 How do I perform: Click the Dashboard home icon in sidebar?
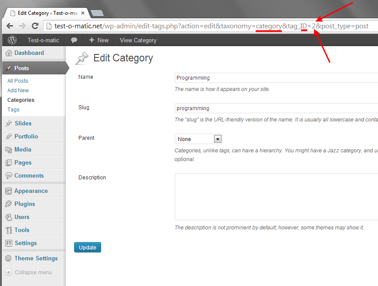[x=8, y=53]
